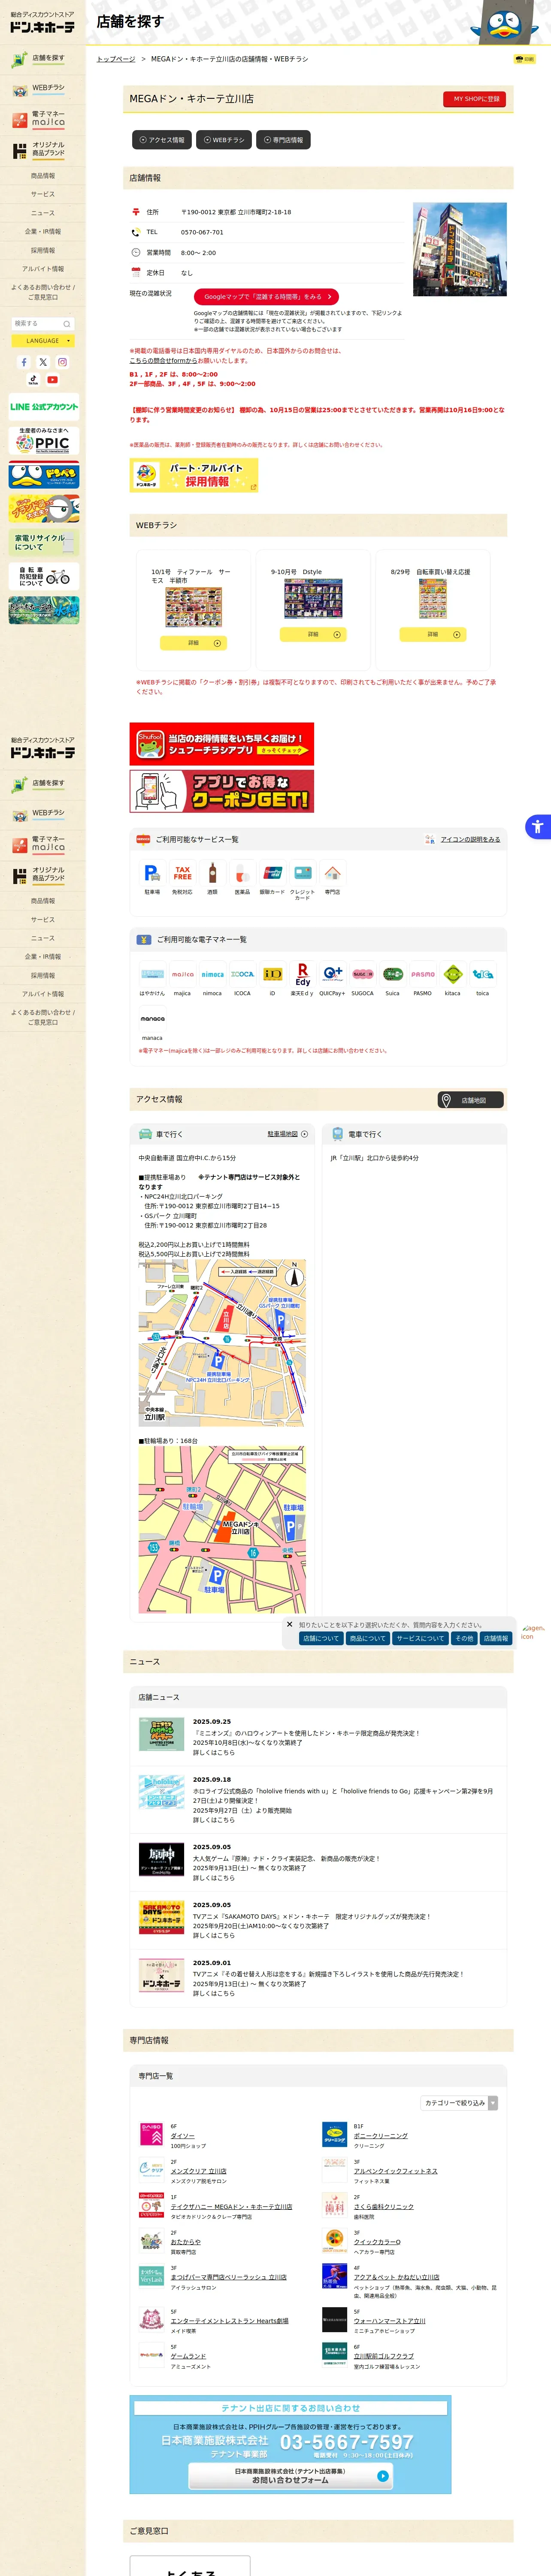
Task: Click the 楽天Edy e-money logo
Action: [302, 974]
